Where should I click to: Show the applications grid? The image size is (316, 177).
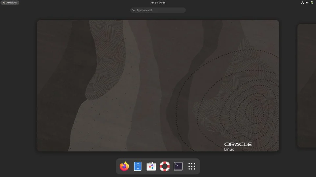point(192,166)
